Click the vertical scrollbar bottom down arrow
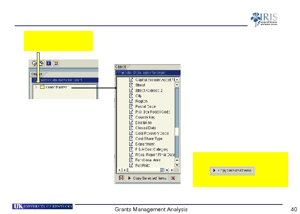300x214 pixels. coord(177,165)
